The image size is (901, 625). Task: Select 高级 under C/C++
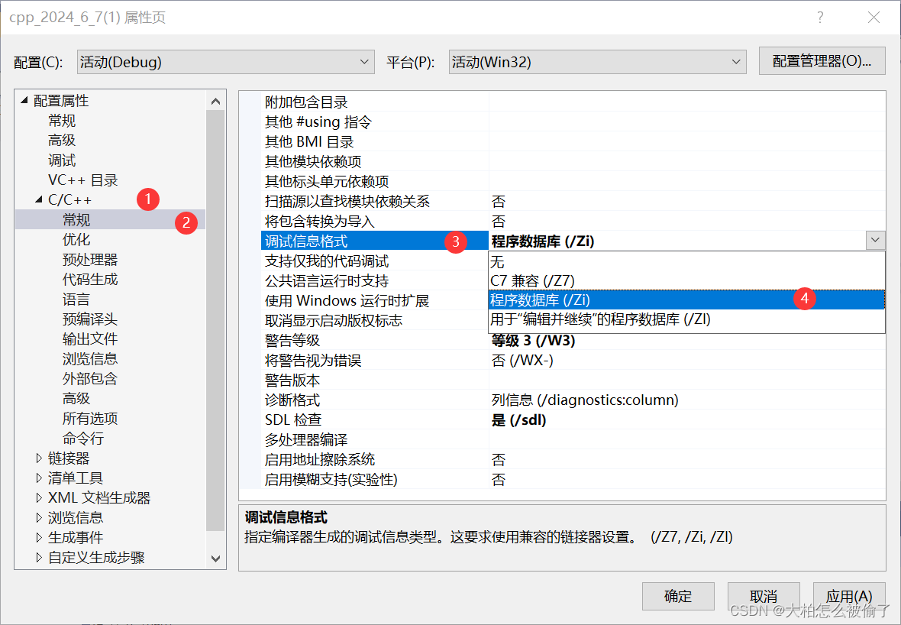76,399
